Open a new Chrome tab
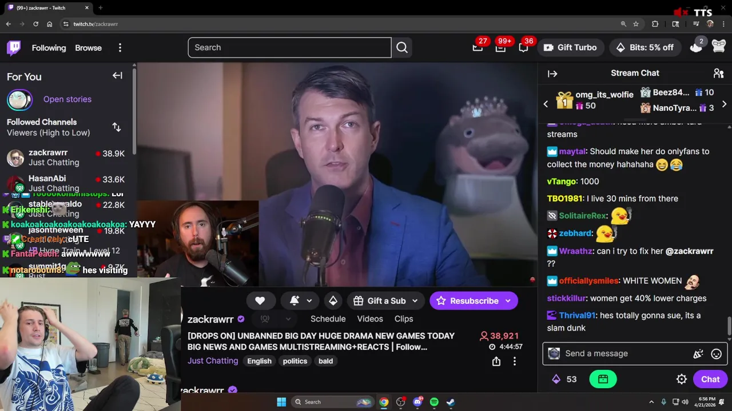 (x=100, y=7)
